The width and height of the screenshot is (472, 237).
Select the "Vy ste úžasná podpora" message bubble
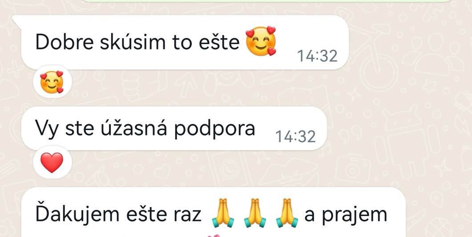174,128
